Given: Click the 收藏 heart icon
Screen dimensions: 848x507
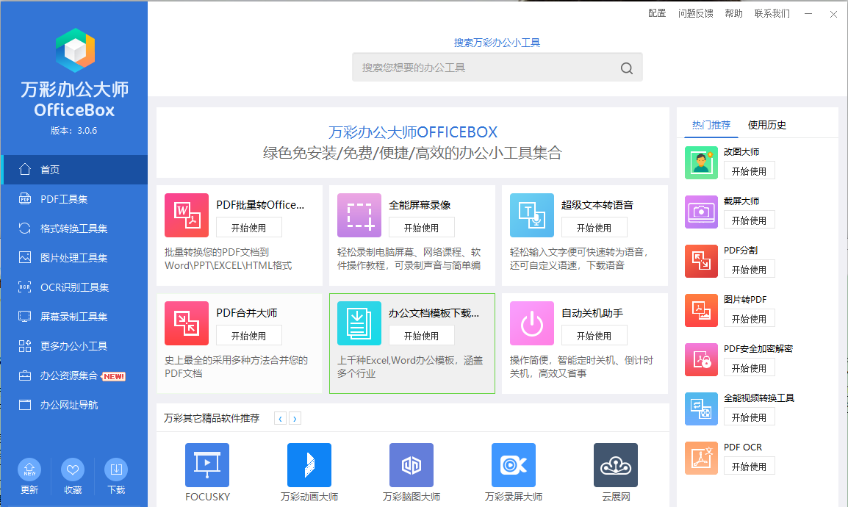Looking at the screenshot, I should click(73, 470).
